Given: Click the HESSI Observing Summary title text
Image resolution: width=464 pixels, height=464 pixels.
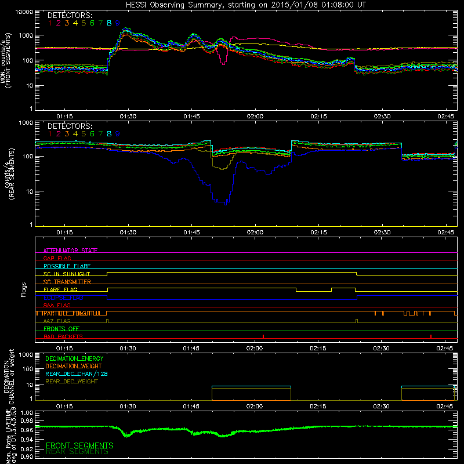Looking at the screenshot, I should (x=246, y=5).
